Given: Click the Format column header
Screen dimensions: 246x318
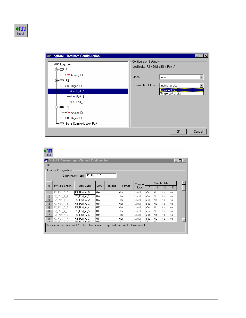Looking at the screenshot, I should pyautogui.click(x=126, y=186).
